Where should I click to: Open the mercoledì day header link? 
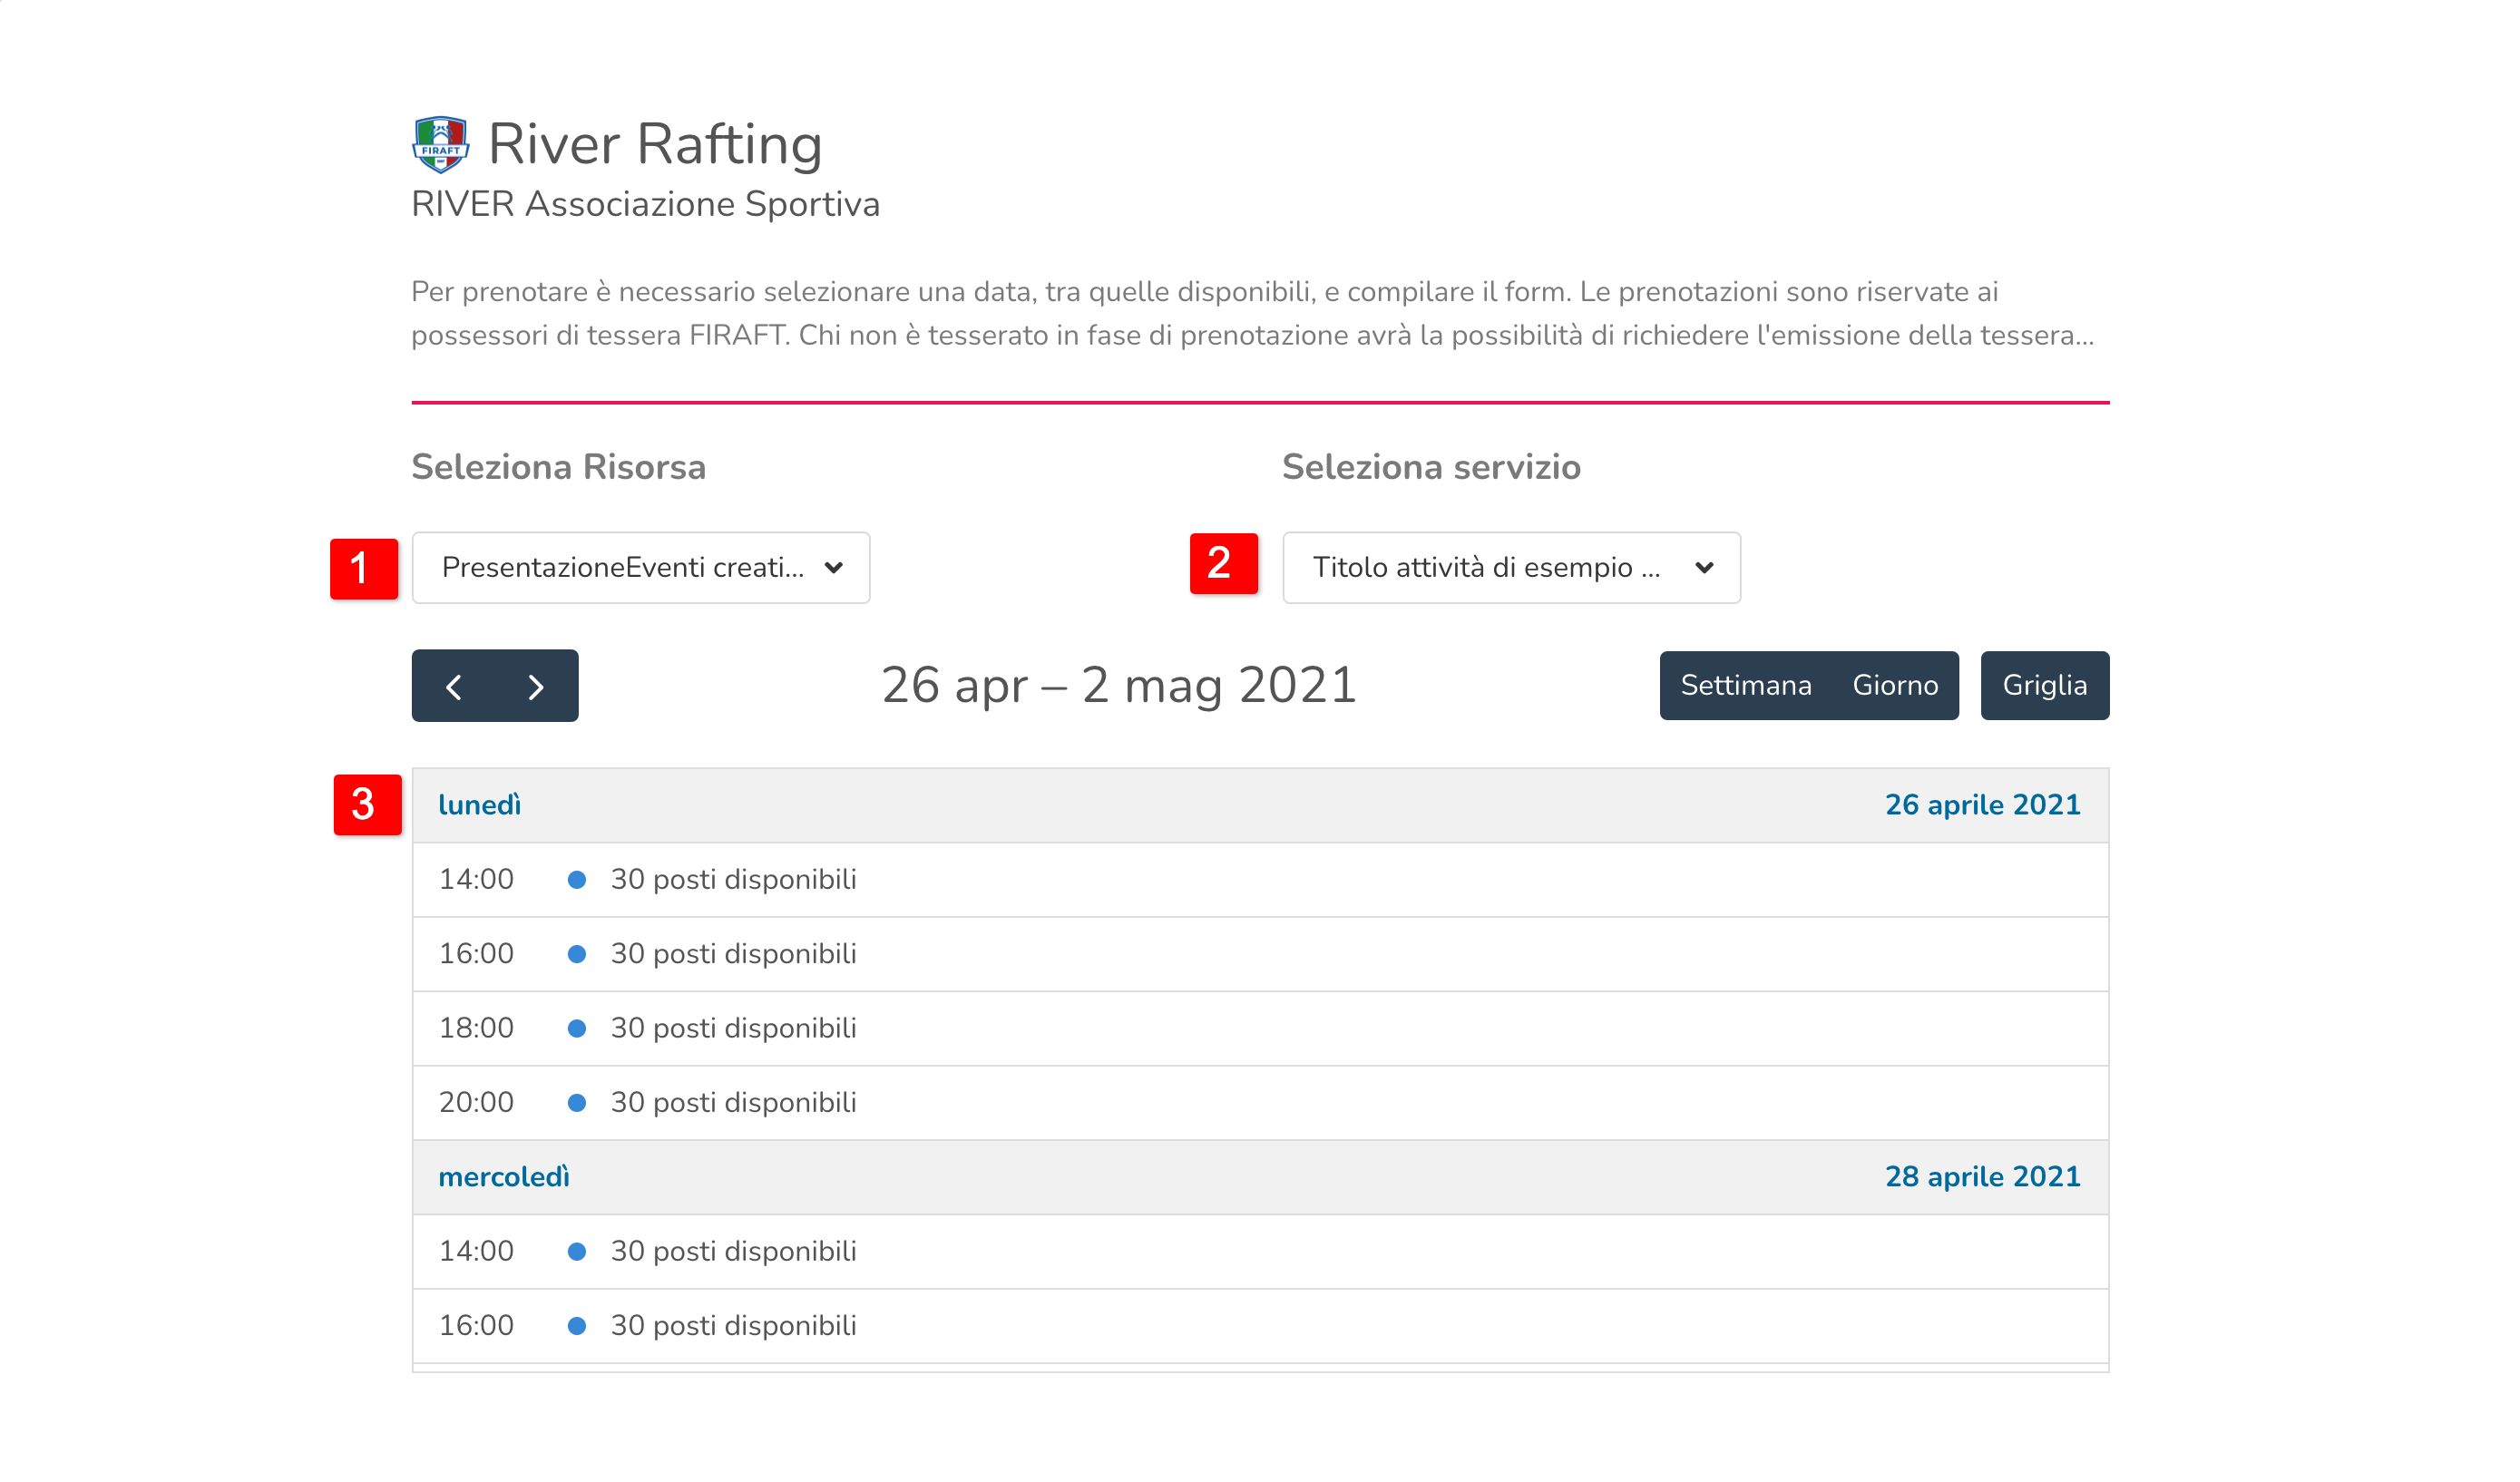pyautogui.click(x=504, y=1177)
